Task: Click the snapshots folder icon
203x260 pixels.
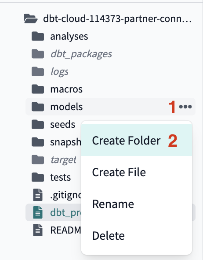Action: (x=38, y=142)
